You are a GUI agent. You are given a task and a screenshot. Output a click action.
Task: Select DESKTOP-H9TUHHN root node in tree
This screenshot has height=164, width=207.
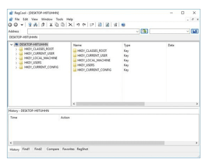pos(34,44)
